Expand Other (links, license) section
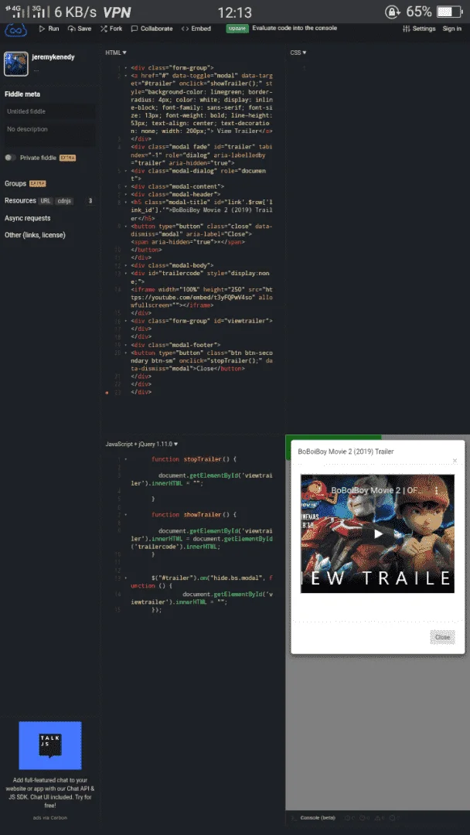Viewport: 470px width, 835px height. coord(35,235)
